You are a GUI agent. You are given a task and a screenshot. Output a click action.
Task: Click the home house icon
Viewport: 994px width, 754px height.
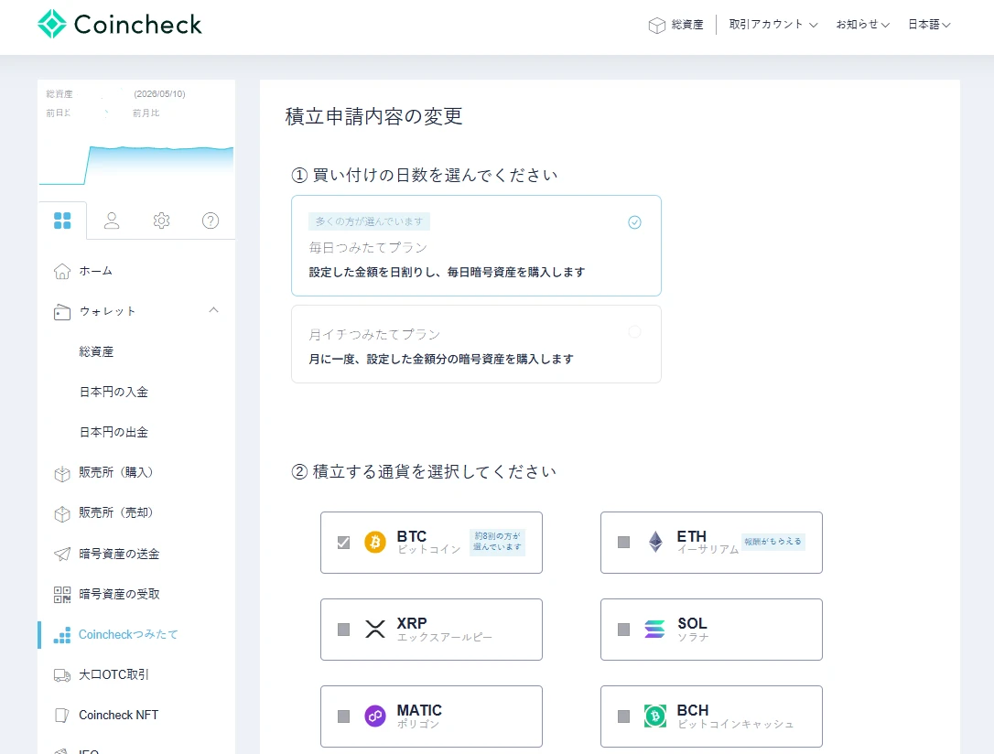click(62, 271)
